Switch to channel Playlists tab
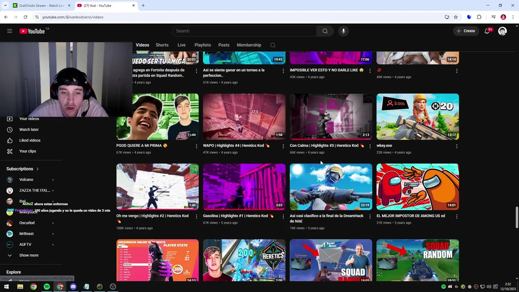 203,45
